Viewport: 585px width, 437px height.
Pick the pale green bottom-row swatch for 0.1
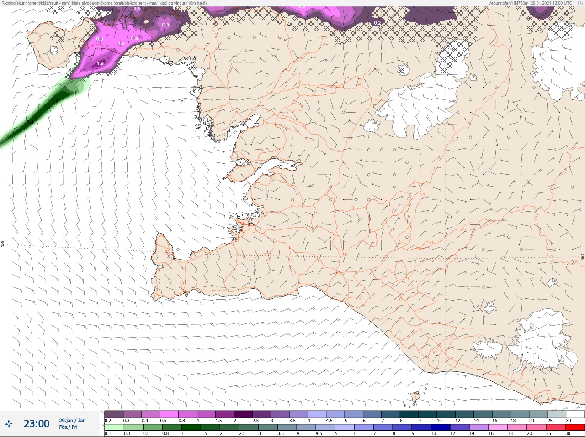pos(114,427)
